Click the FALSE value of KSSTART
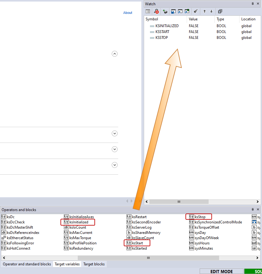This screenshot has width=262, height=274. pyautogui.click(x=193, y=32)
